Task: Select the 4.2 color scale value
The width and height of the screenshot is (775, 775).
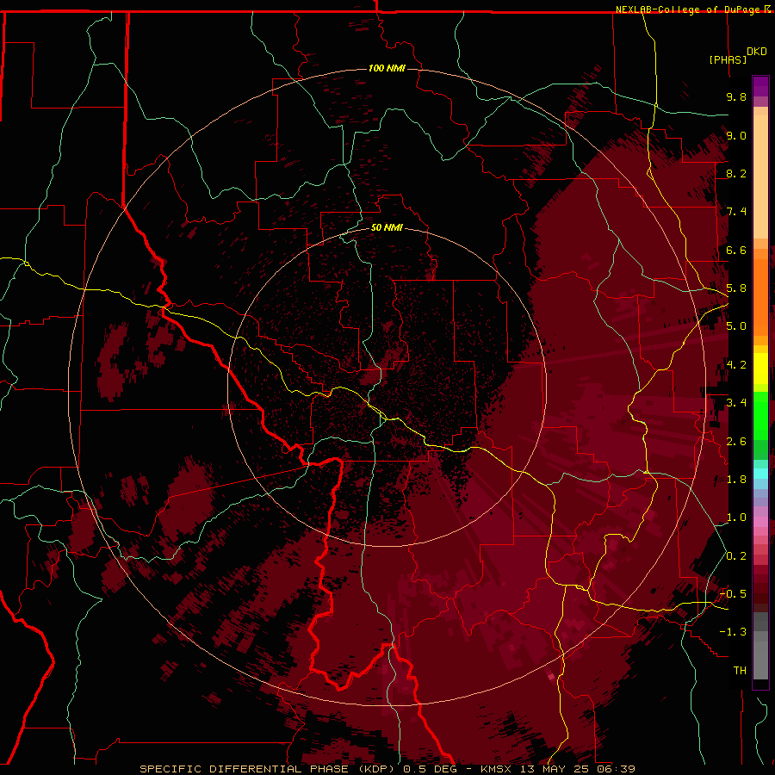Action: pos(736,365)
